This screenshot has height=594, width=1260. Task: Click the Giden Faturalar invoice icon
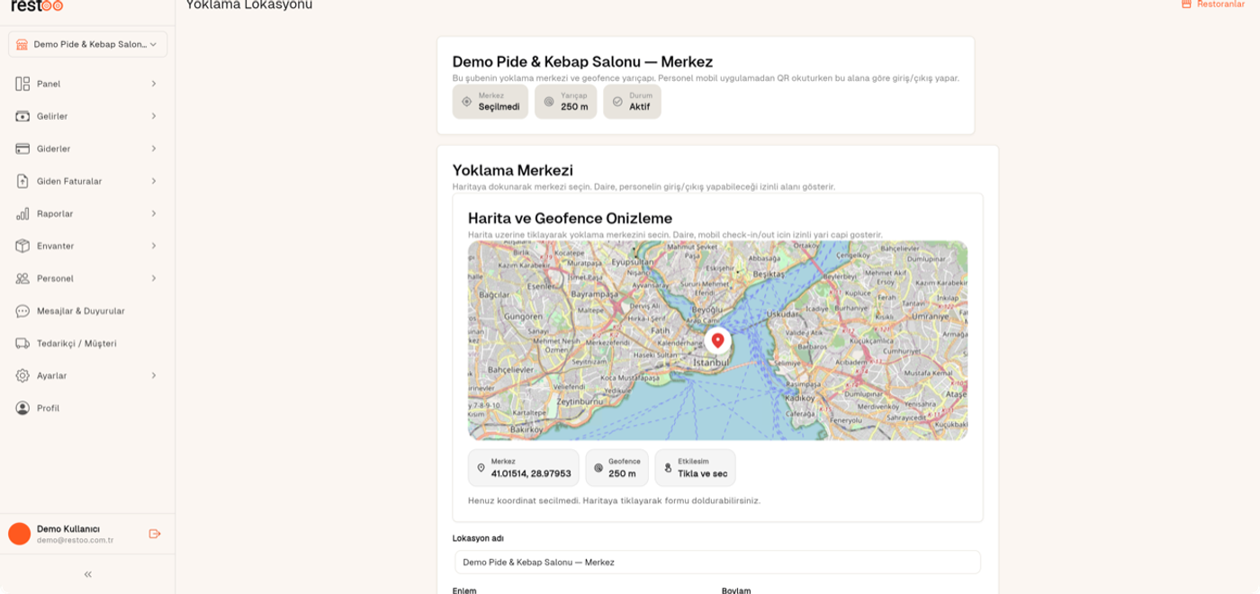(x=22, y=181)
